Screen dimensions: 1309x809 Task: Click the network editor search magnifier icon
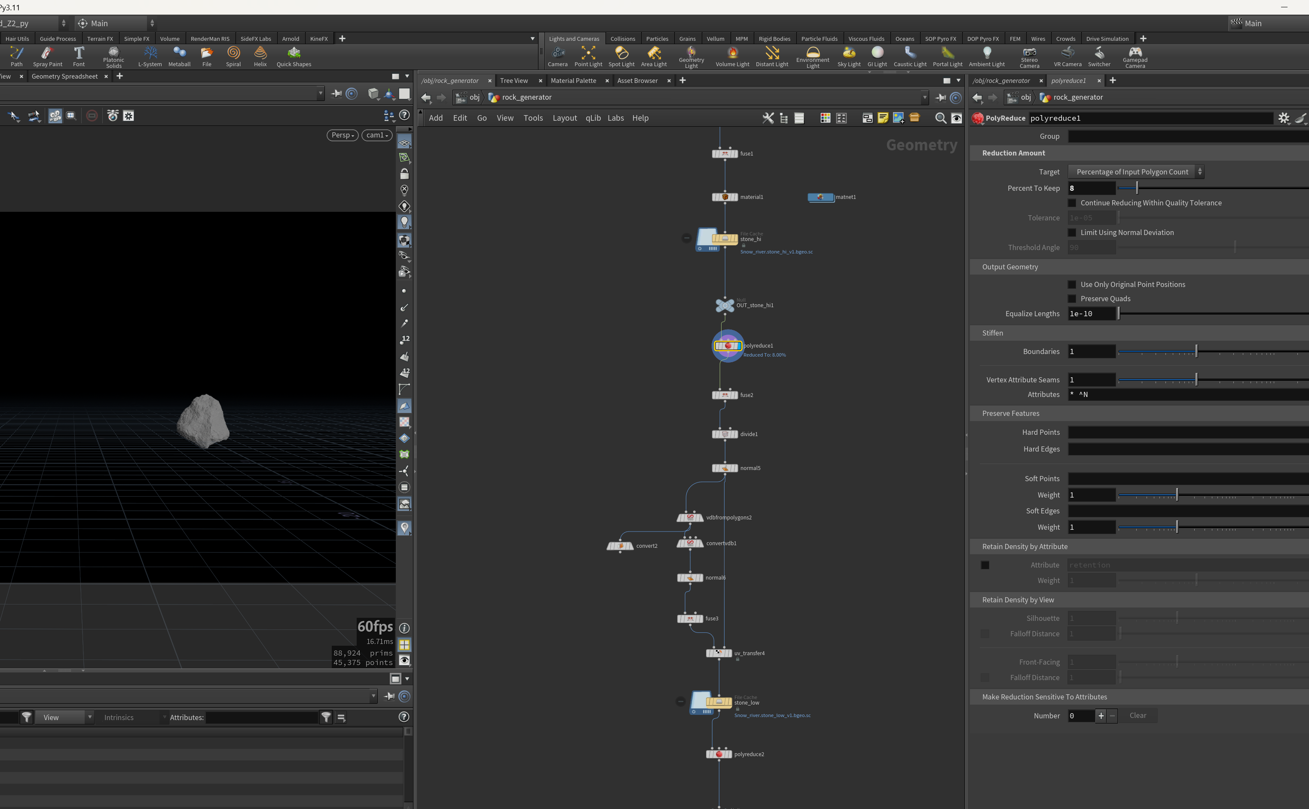(940, 118)
